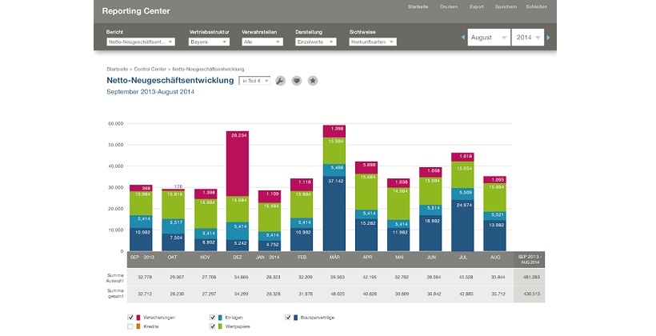
Task: Click the heart favorite icon
Action: pyautogui.click(x=296, y=81)
